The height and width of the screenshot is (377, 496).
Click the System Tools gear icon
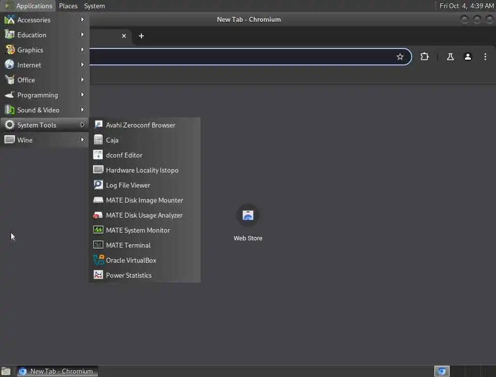(x=10, y=125)
